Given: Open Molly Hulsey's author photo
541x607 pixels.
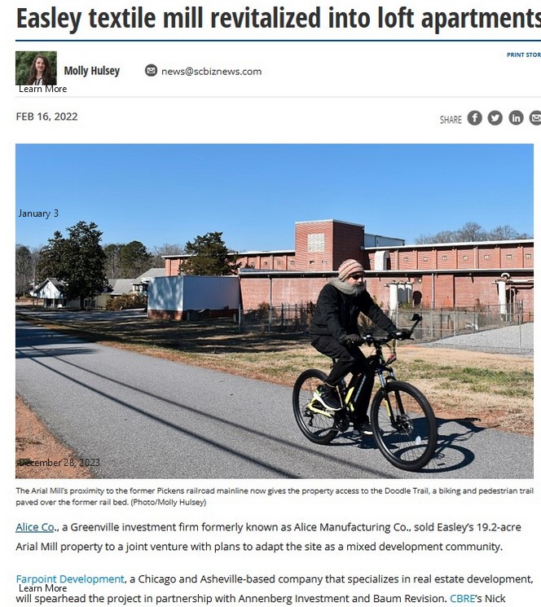Looking at the screenshot, I should 36,68.
